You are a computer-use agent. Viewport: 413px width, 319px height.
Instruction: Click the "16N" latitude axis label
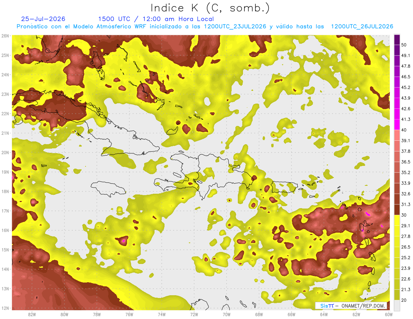[5, 230]
